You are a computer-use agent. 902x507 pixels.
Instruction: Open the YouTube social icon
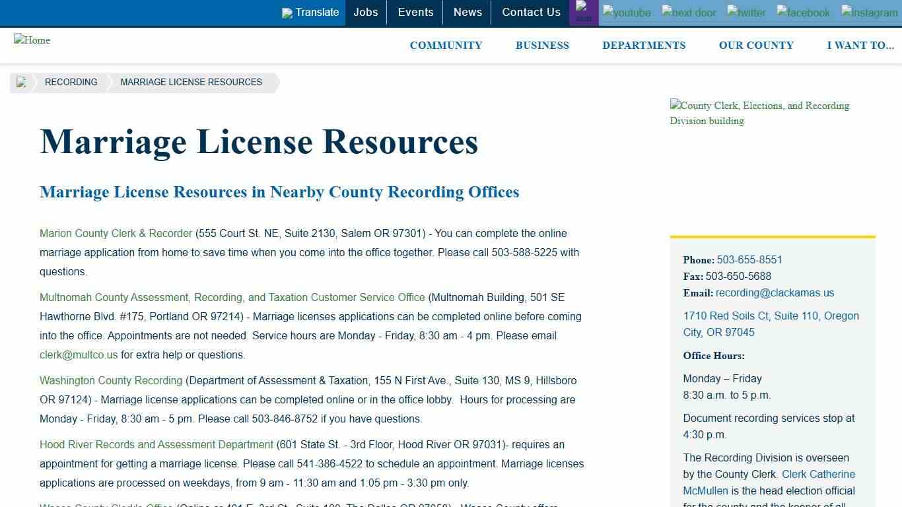click(627, 13)
